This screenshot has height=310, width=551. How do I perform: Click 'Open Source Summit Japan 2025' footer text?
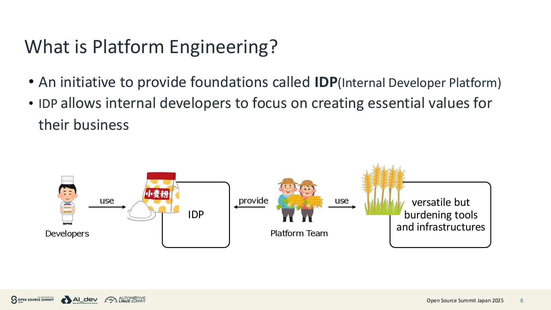coord(465,301)
